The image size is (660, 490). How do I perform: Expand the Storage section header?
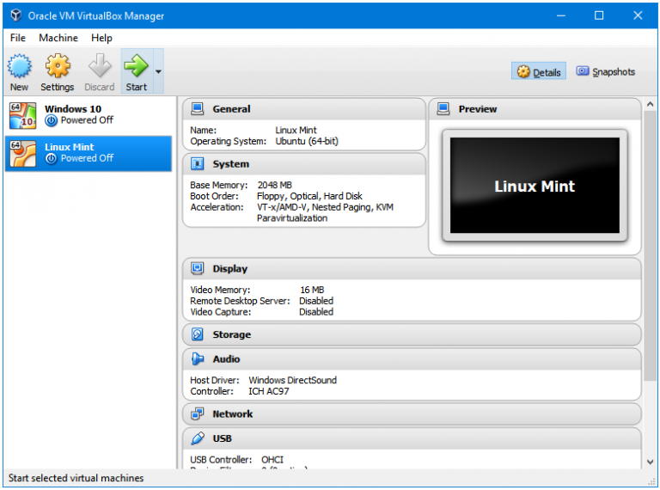pos(412,334)
